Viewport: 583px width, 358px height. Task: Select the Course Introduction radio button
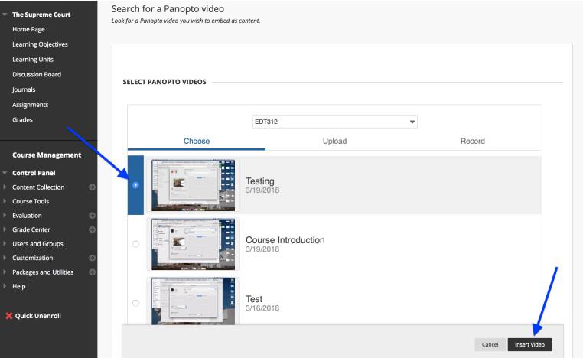[135, 244]
